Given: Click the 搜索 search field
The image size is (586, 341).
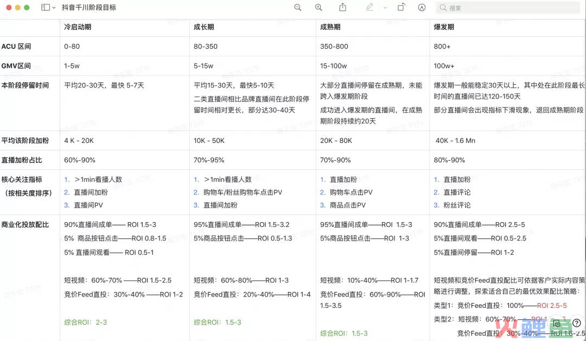Looking at the screenshot, I should 508,8.
